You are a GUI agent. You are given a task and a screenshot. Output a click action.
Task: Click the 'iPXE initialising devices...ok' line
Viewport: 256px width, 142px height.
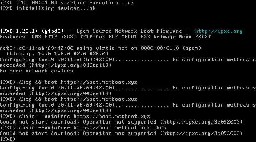[48, 8]
